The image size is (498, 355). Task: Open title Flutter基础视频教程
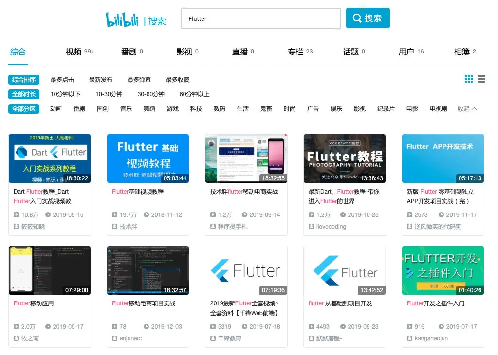(138, 192)
